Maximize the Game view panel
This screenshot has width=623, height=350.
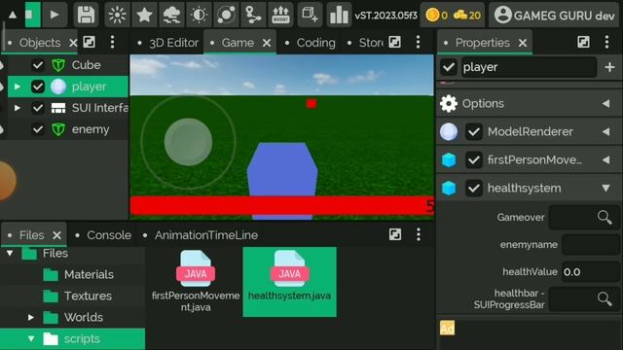(x=395, y=42)
